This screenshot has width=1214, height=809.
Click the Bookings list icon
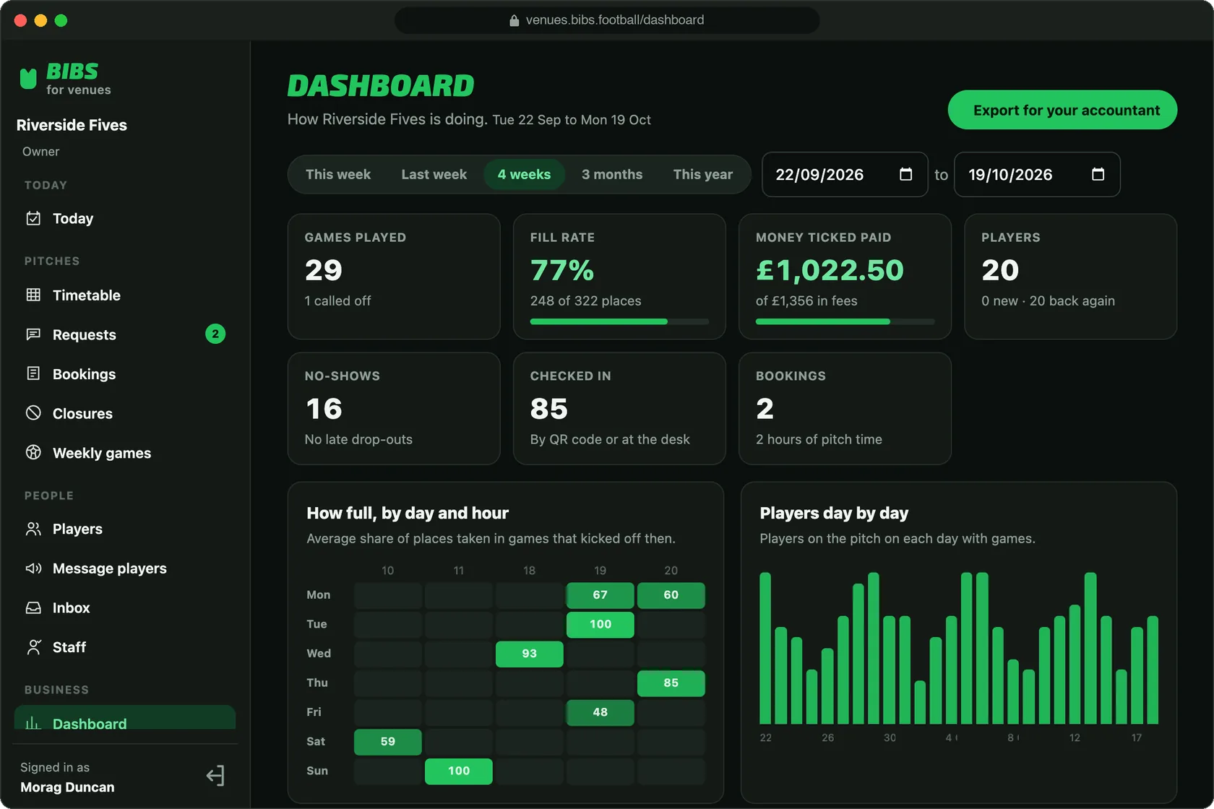point(33,373)
